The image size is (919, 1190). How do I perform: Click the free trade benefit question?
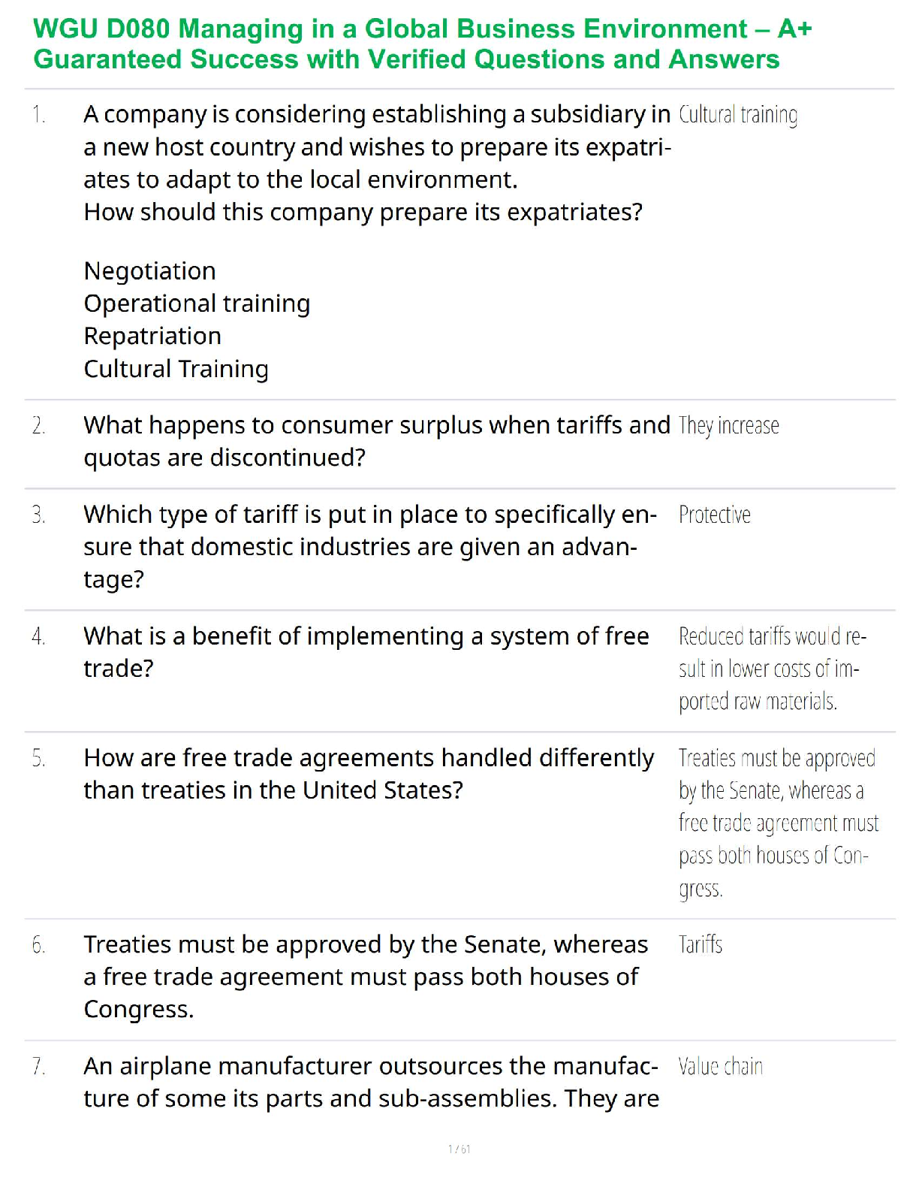(366, 652)
